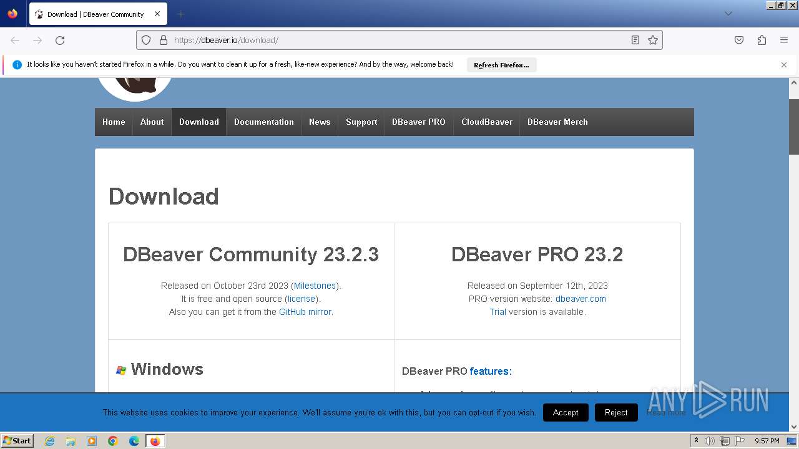
Task: Select the Firefox taskbar button
Action: coord(155,441)
